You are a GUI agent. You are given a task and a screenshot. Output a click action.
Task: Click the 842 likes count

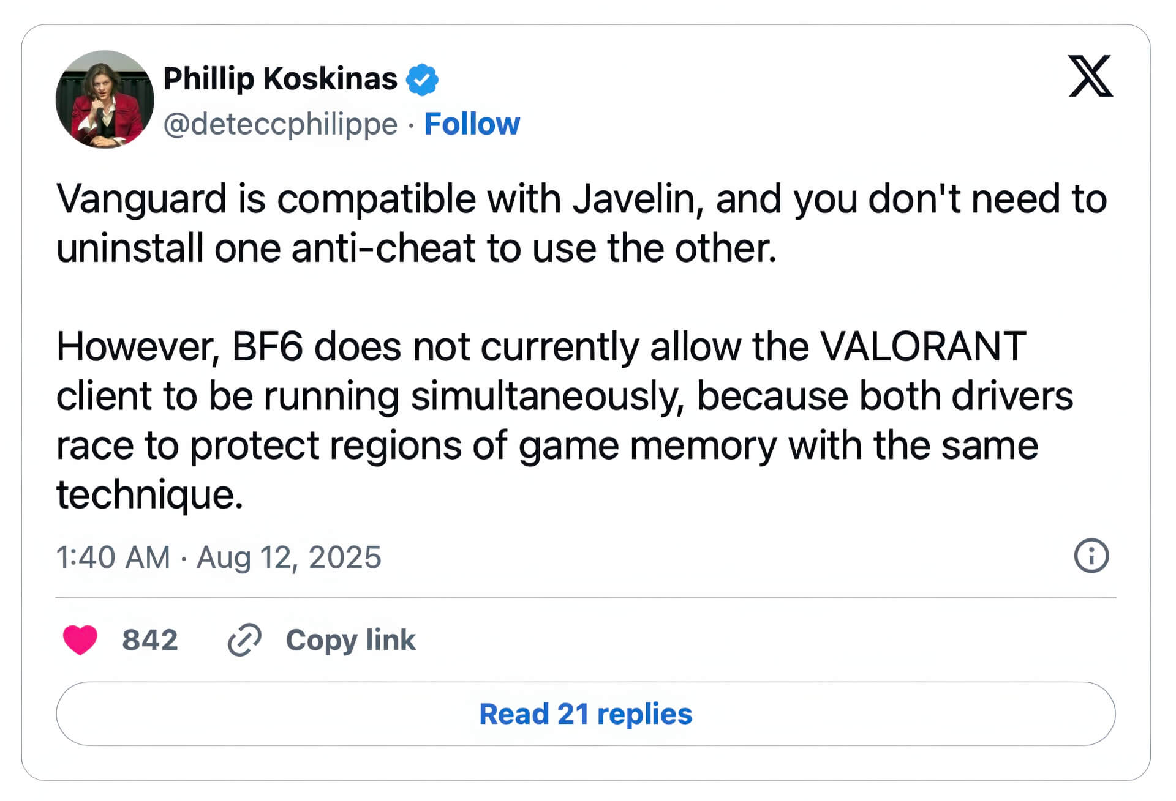150,640
